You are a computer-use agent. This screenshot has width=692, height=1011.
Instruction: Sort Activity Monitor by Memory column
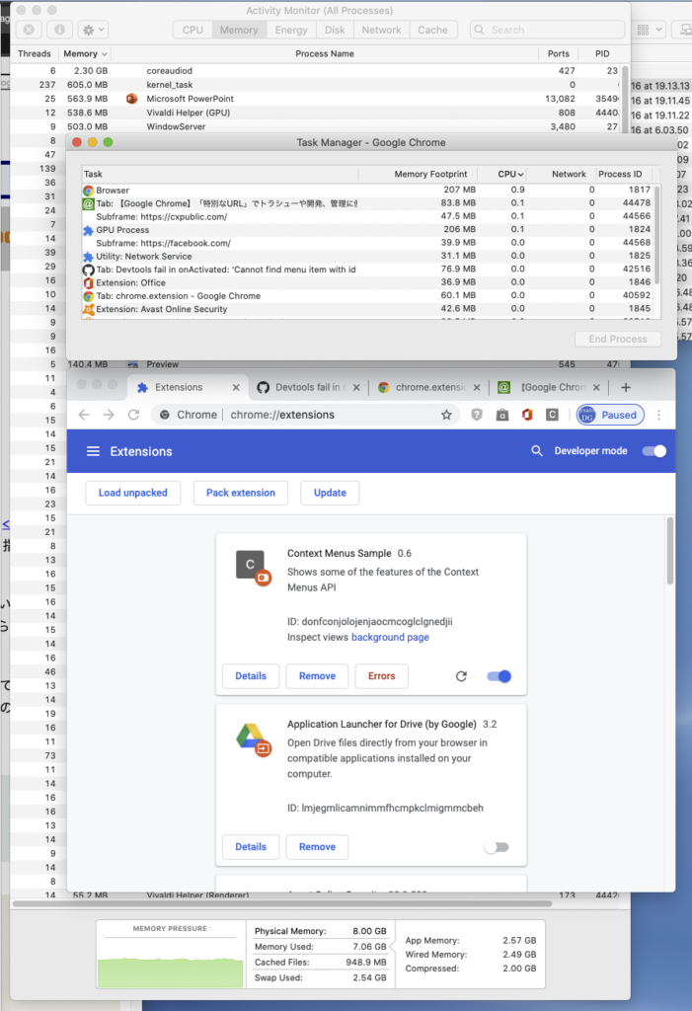(x=85, y=53)
